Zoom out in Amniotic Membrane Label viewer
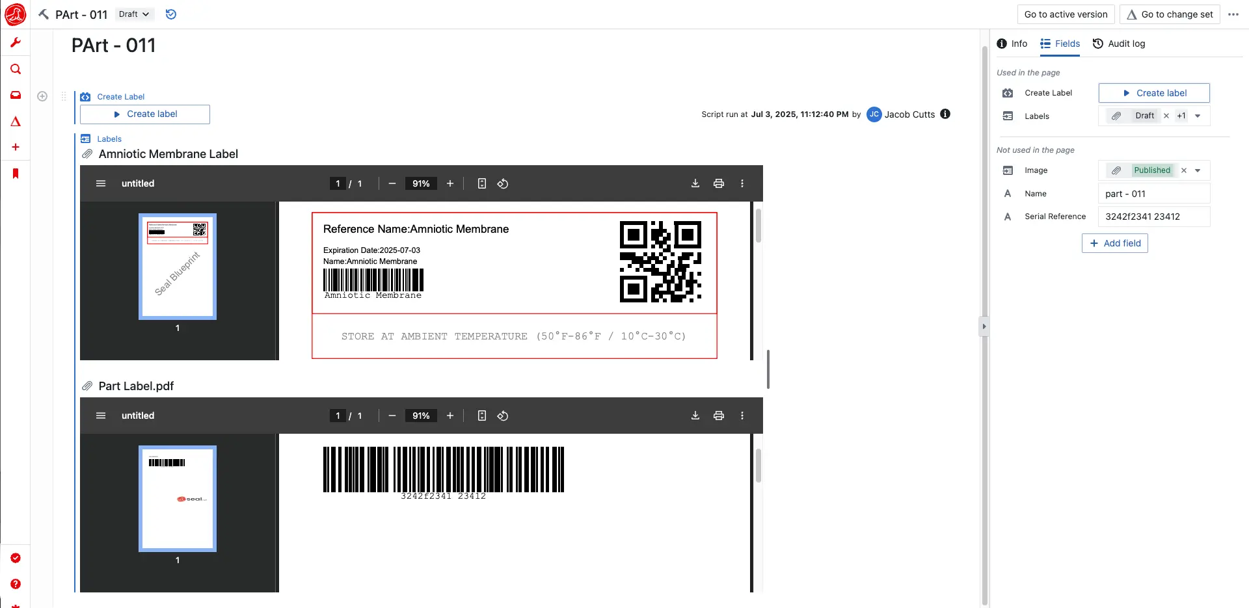1249x608 pixels. pyautogui.click(x=392, y=183)
